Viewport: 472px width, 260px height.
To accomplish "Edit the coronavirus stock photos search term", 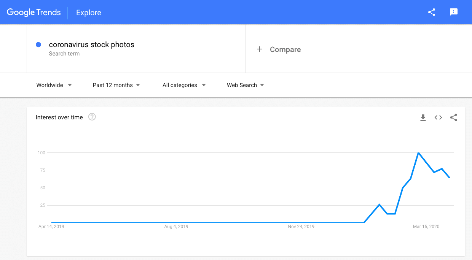I will pos(92,45).
